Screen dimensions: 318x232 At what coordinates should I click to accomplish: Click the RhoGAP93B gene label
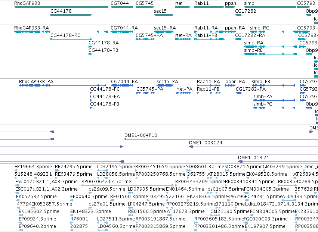click(x=27, y=3)
